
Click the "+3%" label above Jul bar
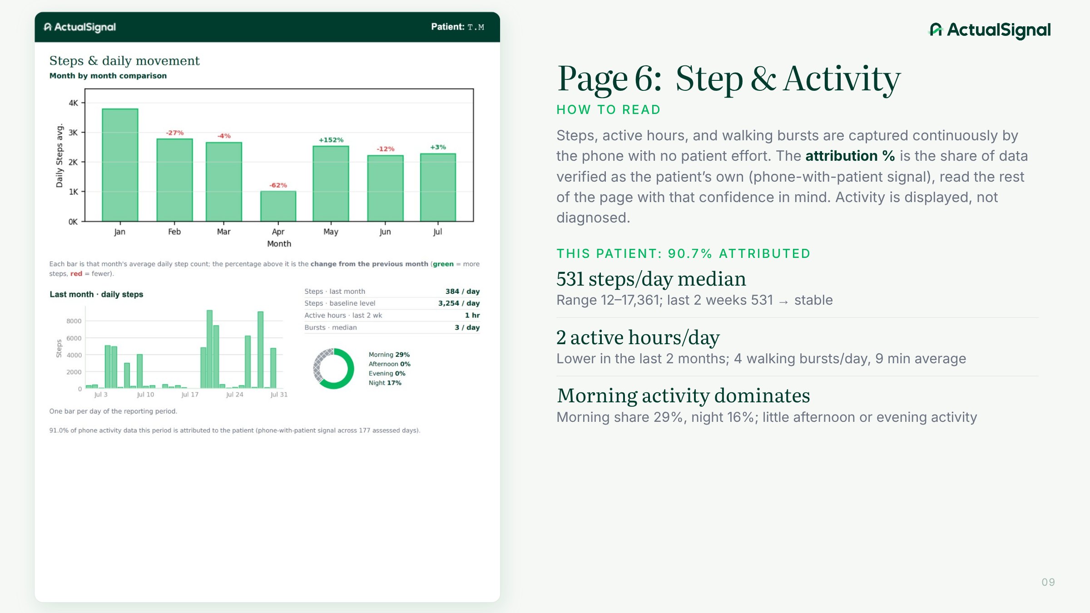pyautogui.click(x=438, y=147)
